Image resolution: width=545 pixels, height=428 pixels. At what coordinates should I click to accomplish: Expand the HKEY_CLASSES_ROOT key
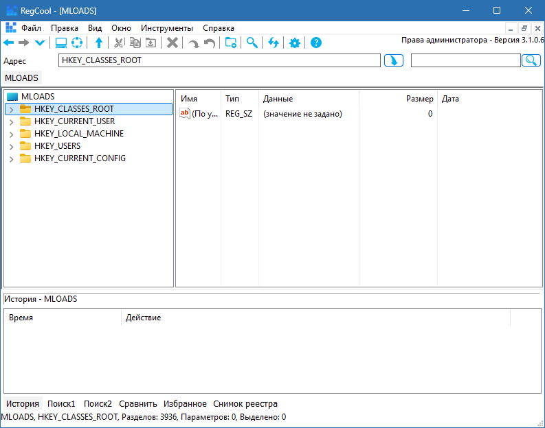pyautogui.click(x=12, y=110)
